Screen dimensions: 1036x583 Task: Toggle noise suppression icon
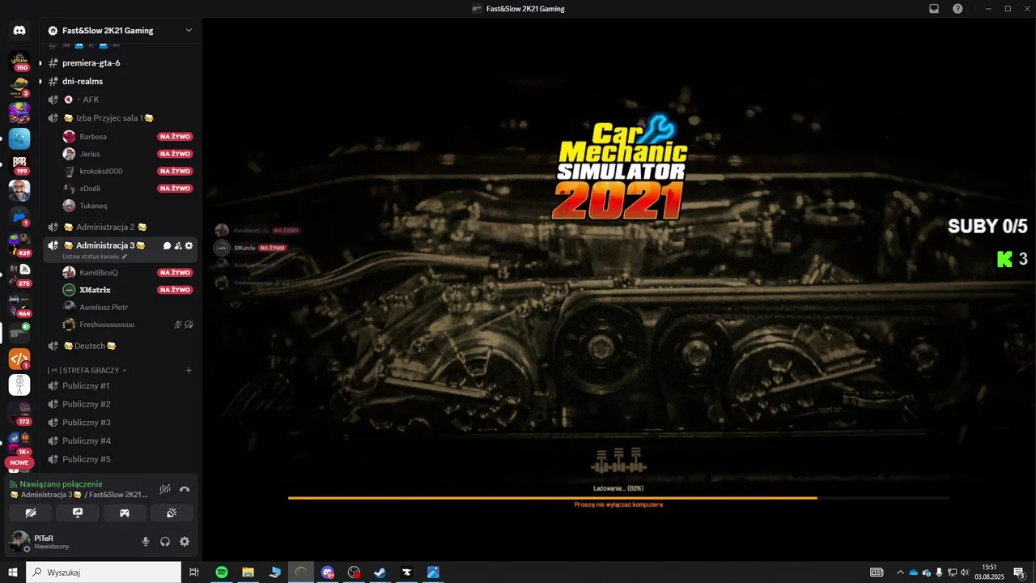165,489
